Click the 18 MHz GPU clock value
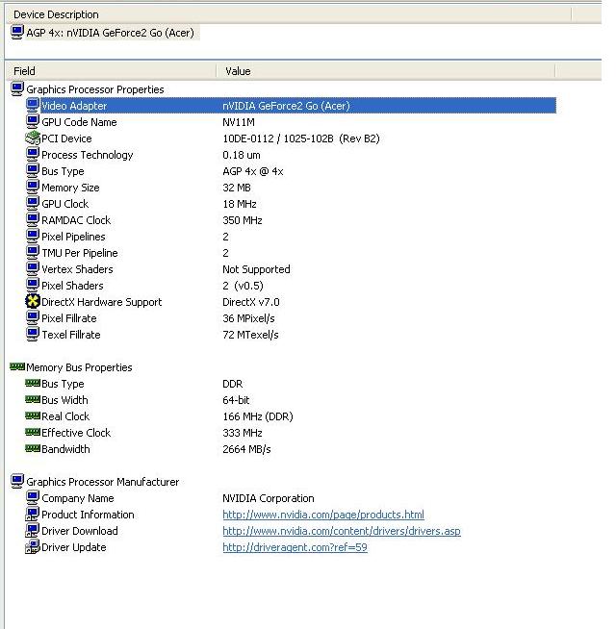The height and width of the screenshot is (629, 616). (x=240, y=204)
